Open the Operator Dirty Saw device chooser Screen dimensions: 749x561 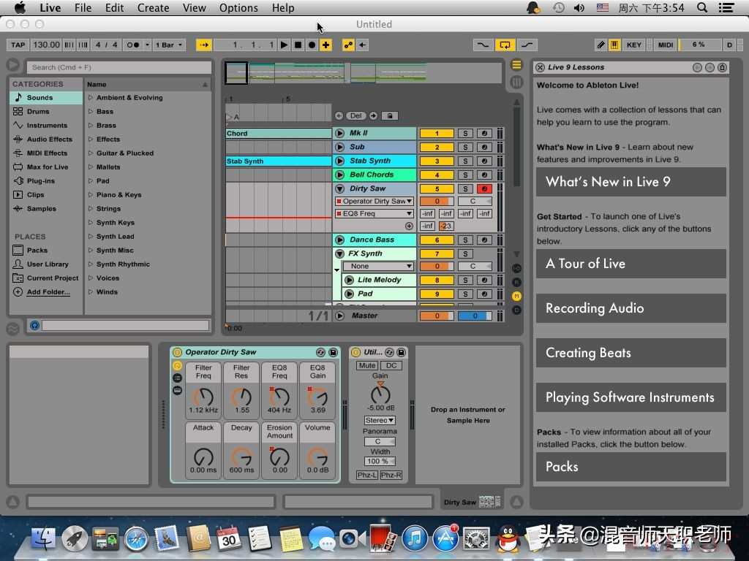[374, 201]
